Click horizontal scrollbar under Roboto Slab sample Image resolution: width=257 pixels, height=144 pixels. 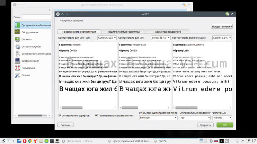(x=130, y=108)
